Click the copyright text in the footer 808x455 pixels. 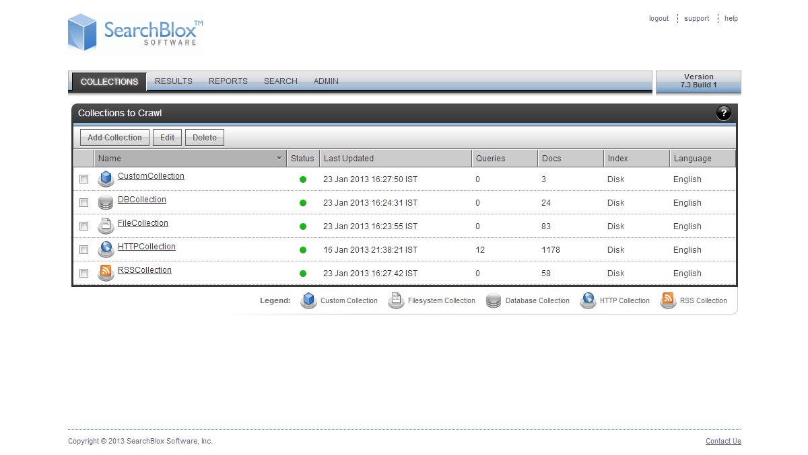[x=140, y=442]
